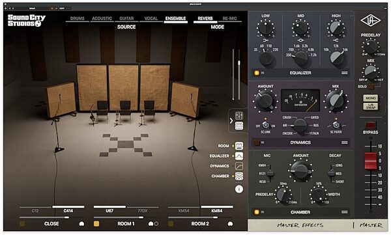The height and width of the screenshot is (235, 391).
Task: Click the plus button in top toolbar
Action: click(6, 8)
